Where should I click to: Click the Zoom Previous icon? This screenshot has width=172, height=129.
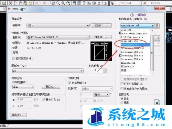tap(68, 3)
